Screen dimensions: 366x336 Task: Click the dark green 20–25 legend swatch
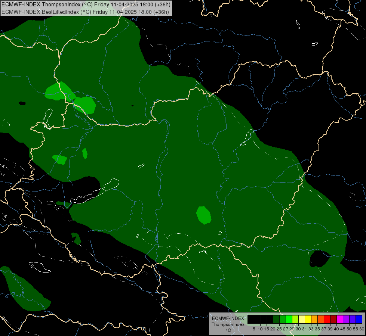pyautogui.click(x=276, y=319)
